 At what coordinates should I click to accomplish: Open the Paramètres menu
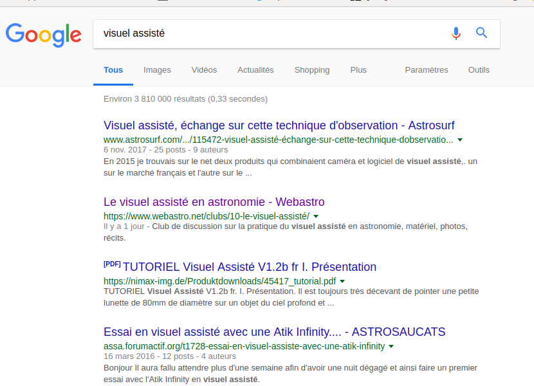427,70
